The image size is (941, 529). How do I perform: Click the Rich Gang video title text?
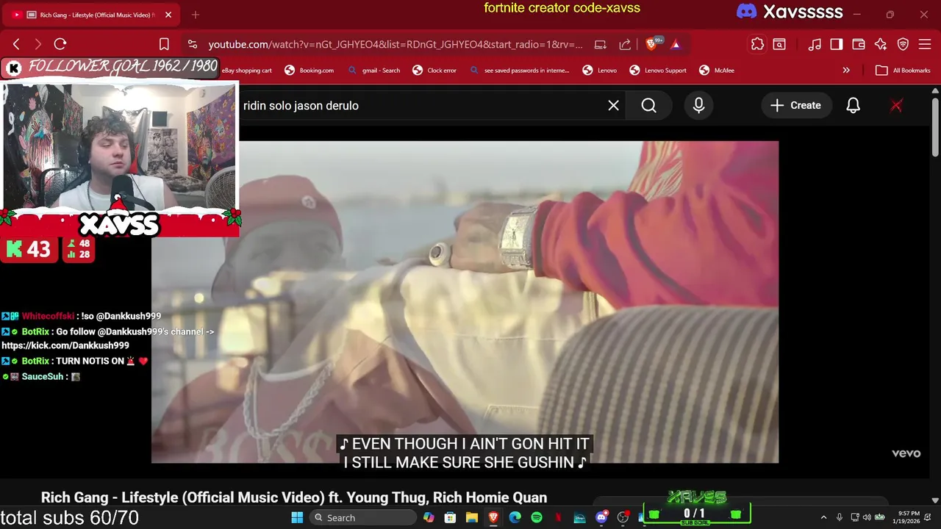pyautogui.click(x=294, y=497)
